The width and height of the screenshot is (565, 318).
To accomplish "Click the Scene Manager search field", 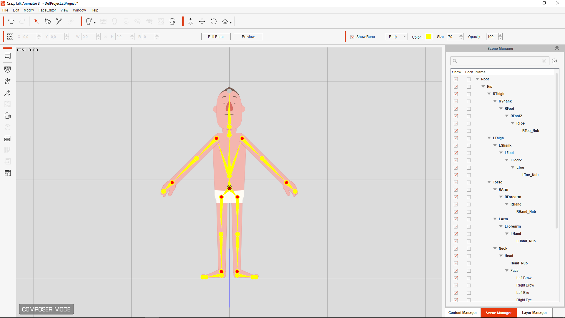I will point(499,61).
